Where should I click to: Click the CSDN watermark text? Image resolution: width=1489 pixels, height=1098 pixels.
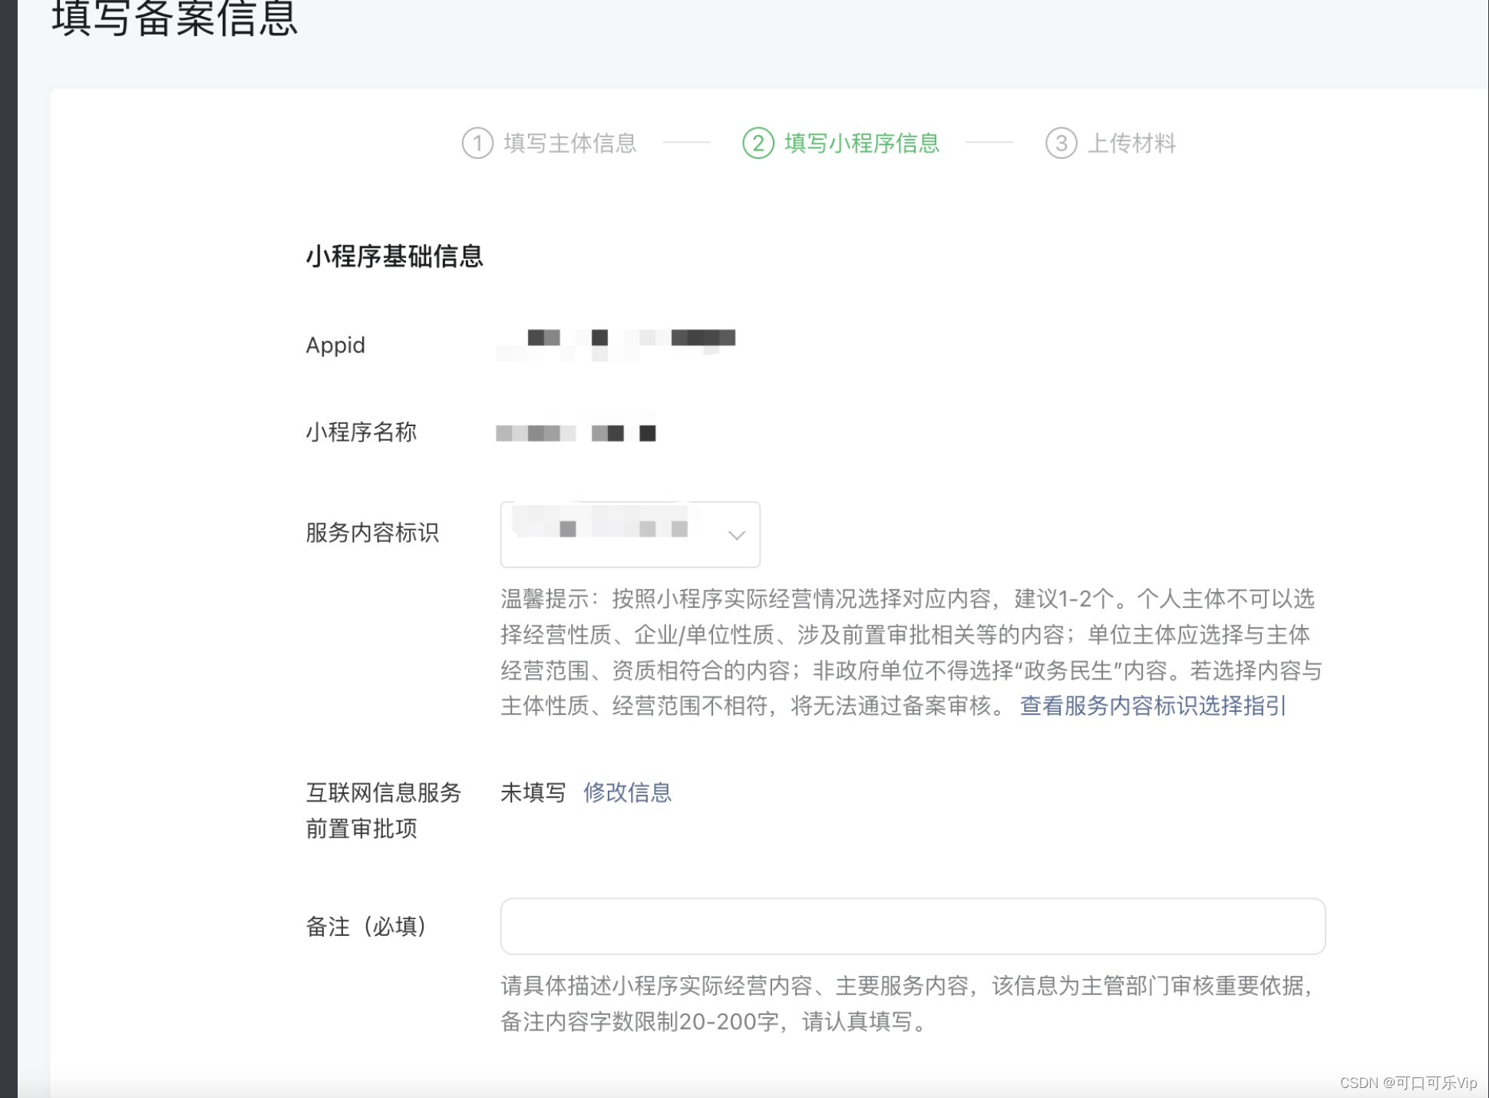(x=1408, y=1083)
